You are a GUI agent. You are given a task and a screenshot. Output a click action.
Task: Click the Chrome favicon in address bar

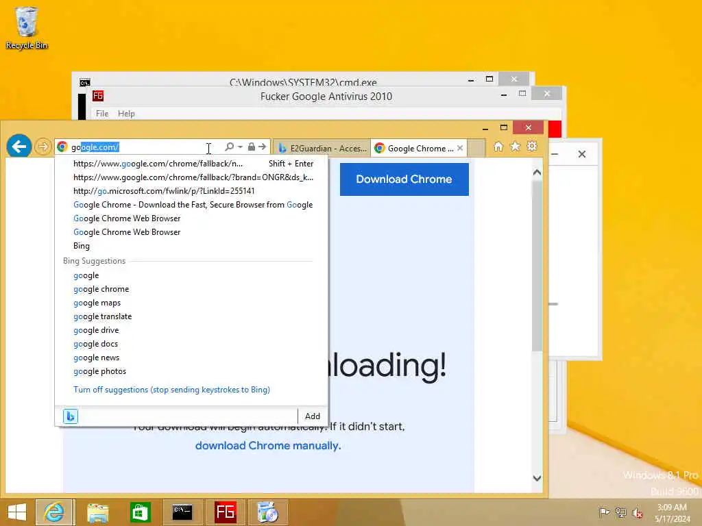click(x=62, y=147)
